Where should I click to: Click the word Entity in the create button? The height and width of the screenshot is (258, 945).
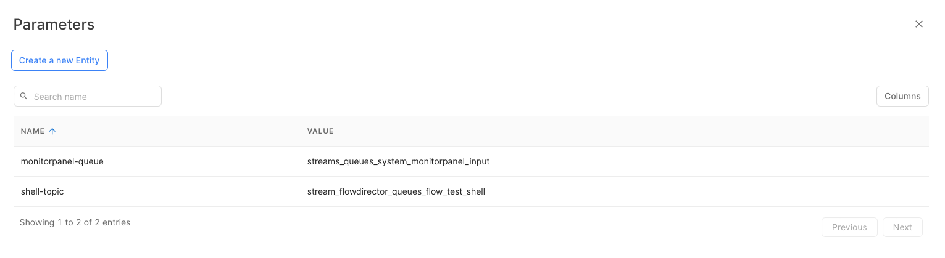[87, 60]
